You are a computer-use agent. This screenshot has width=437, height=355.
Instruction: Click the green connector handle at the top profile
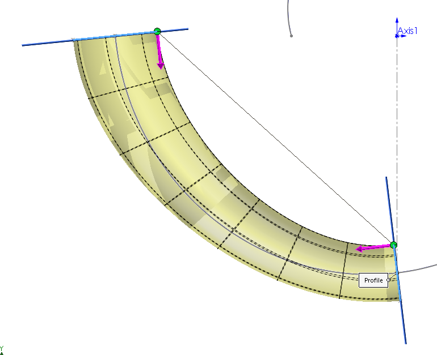coord(157,32)
